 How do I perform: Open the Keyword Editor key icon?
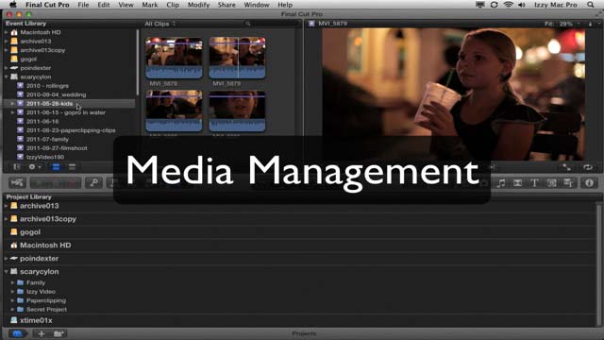[93, 182]
